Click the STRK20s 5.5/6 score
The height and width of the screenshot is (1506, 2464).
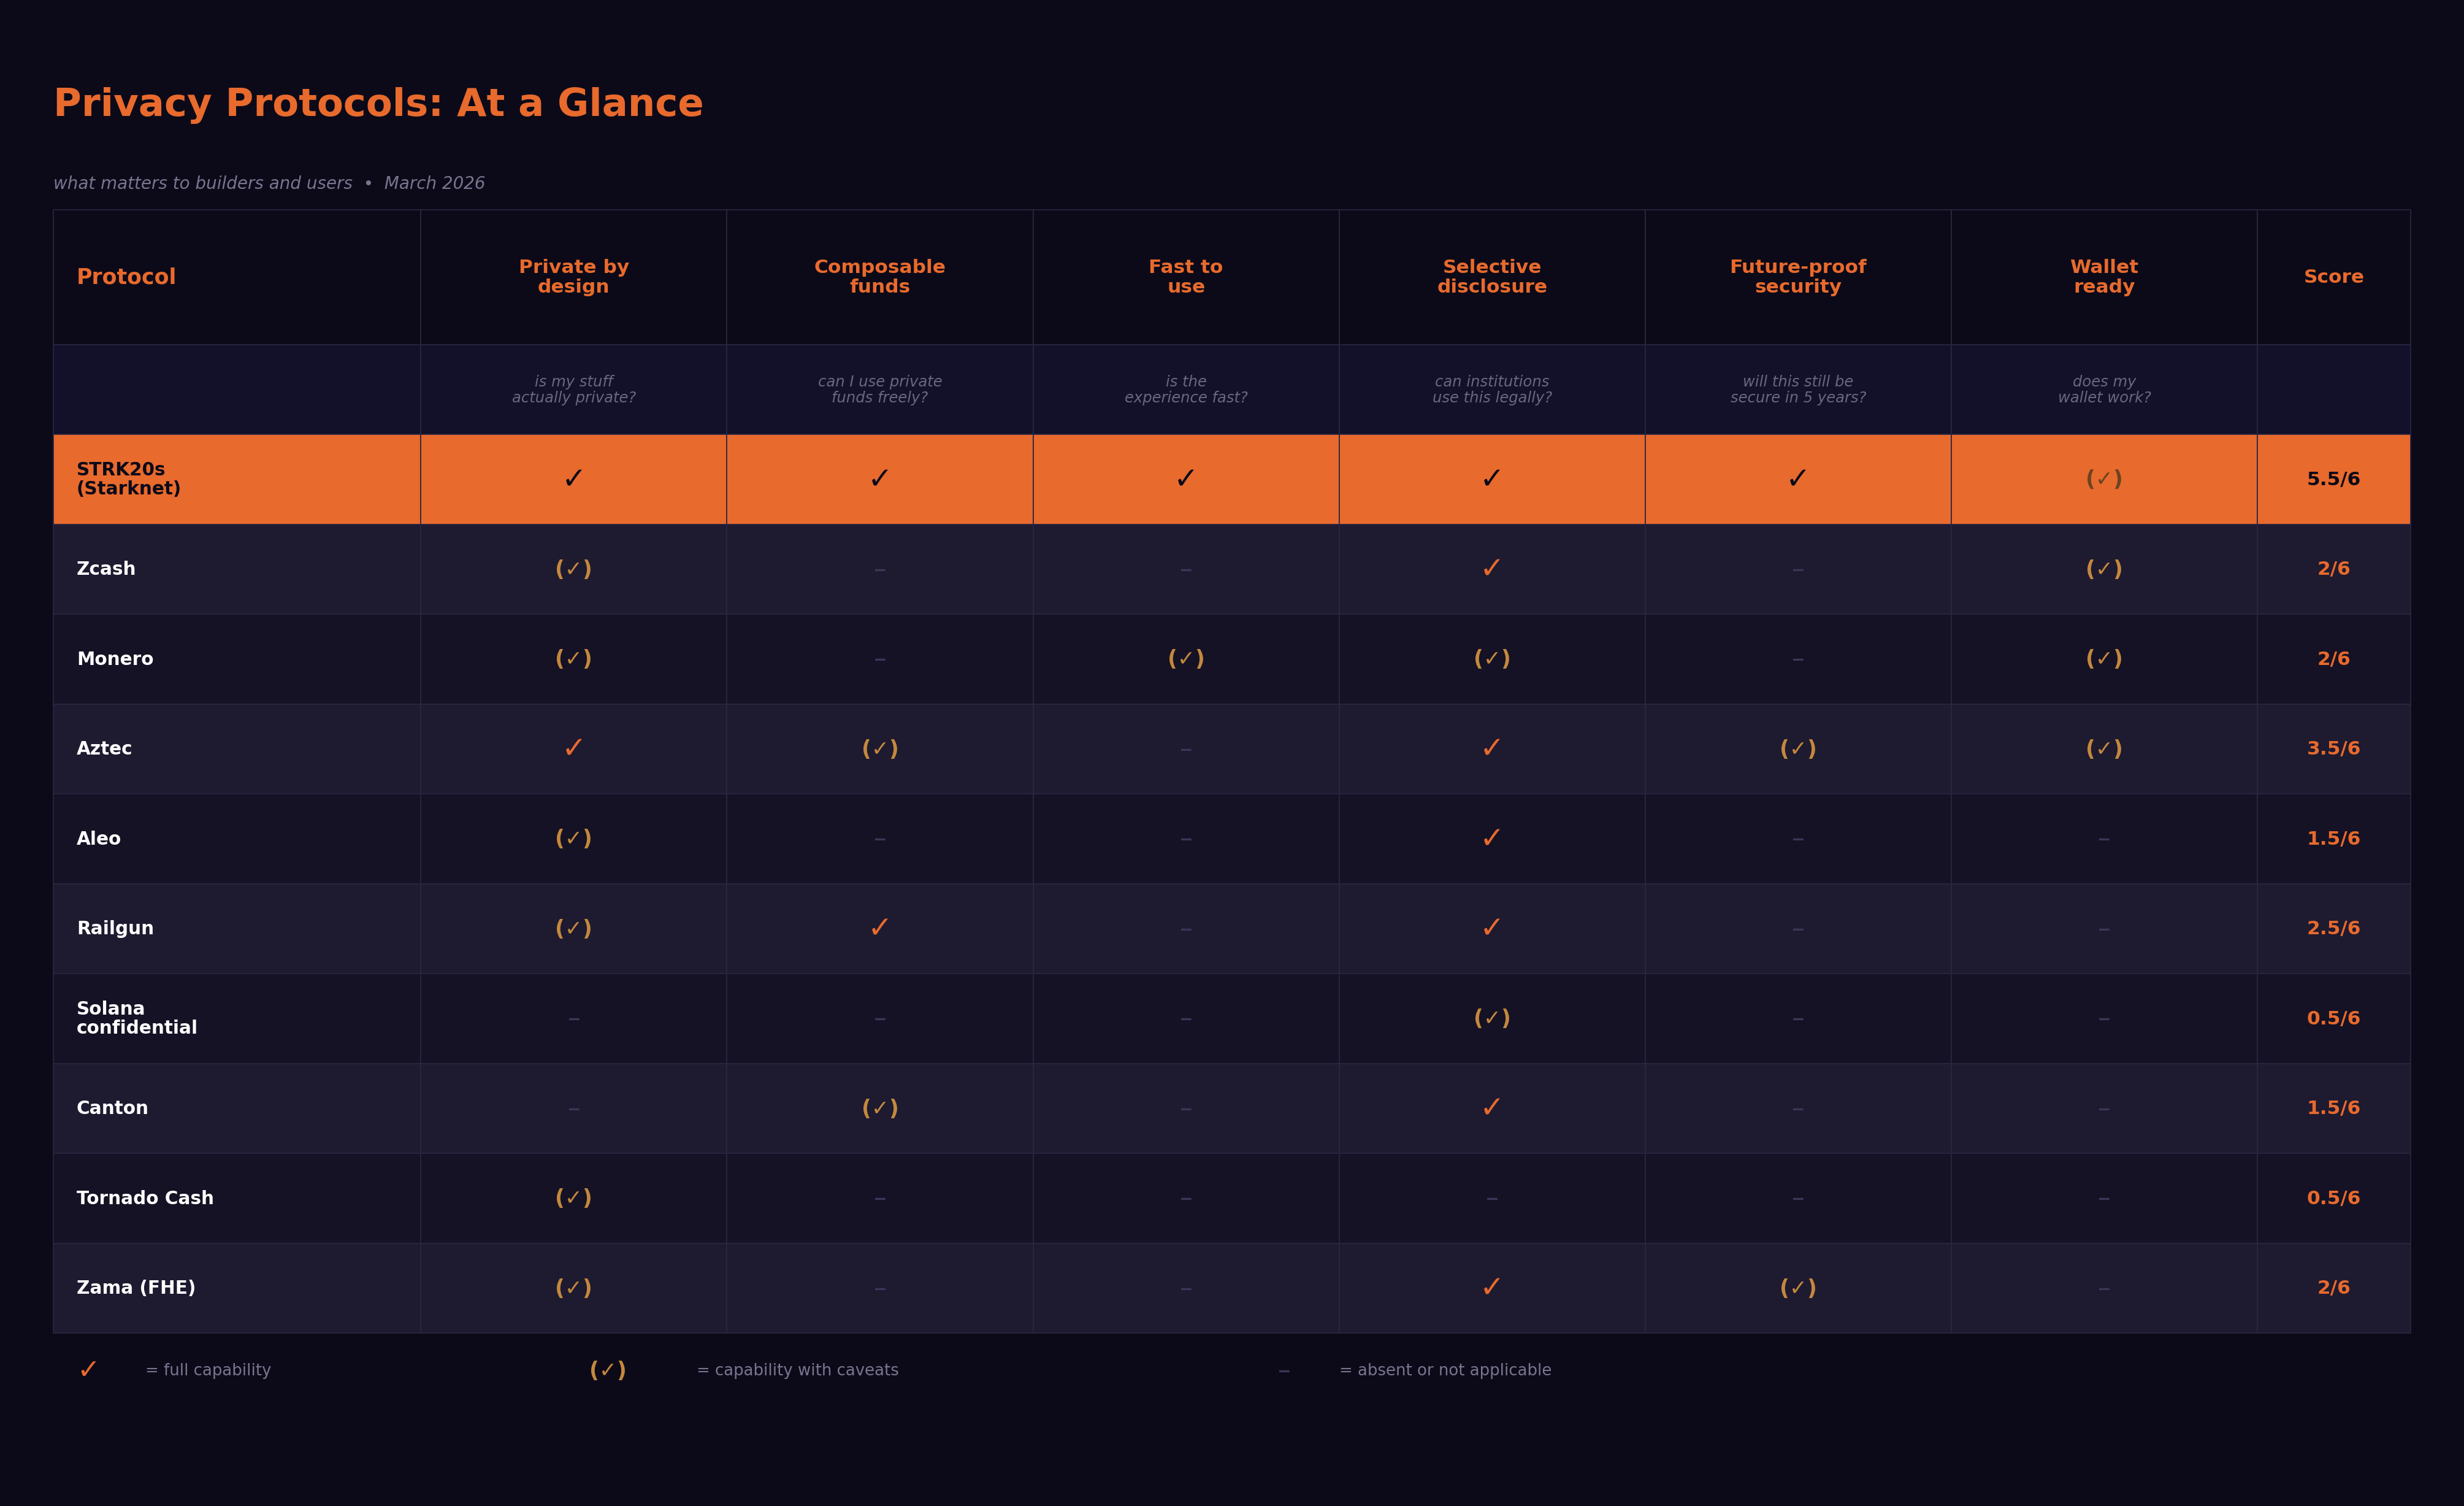(2333, 479)
